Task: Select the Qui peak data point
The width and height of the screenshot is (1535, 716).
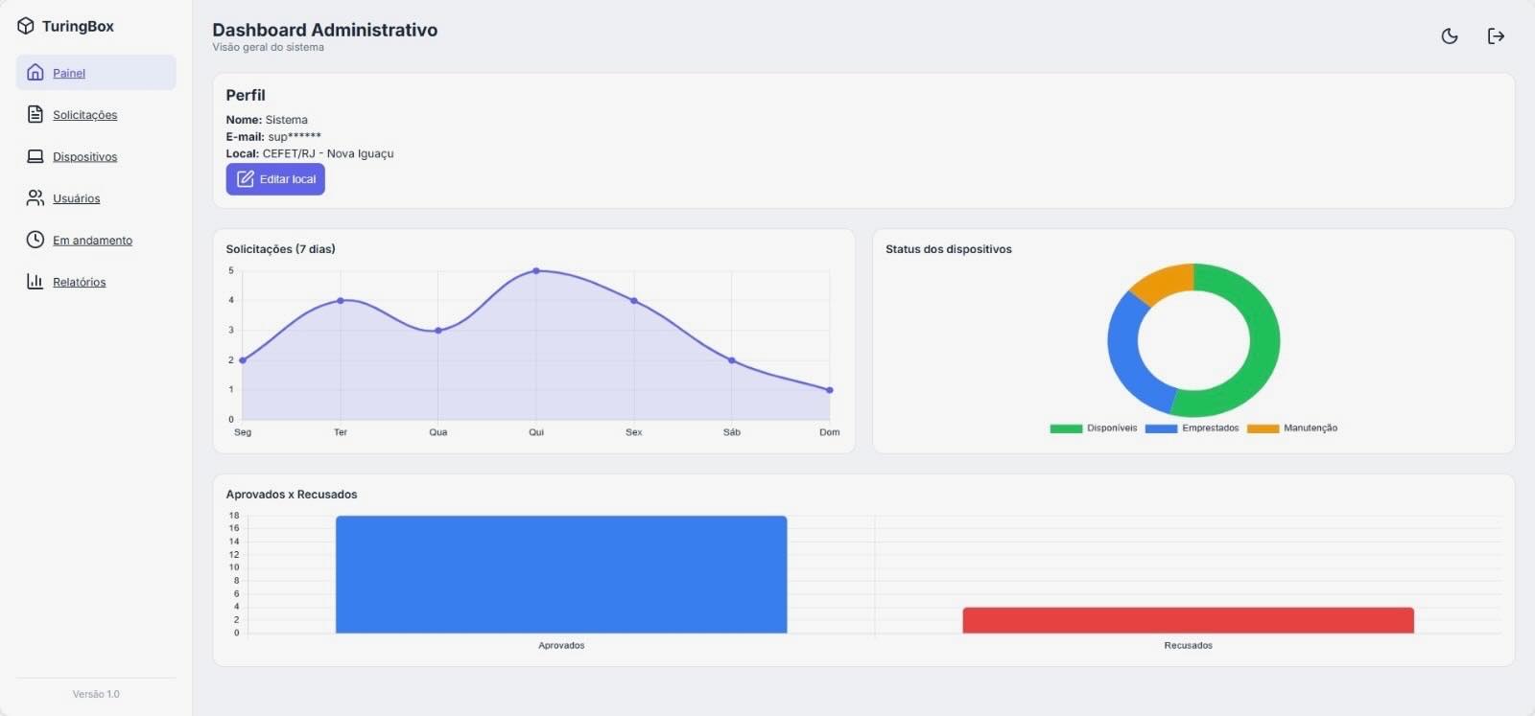Action: [x=536, y=271]
